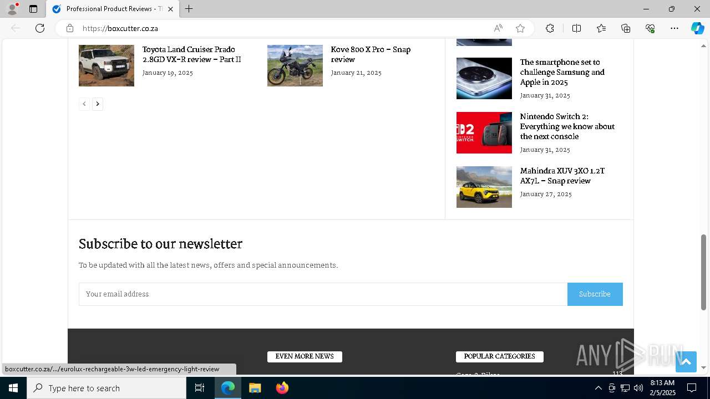This screenshot has height=399, width=710.
Task: Read smartphone set to challenge Samsung article
Action: (562, 72)
